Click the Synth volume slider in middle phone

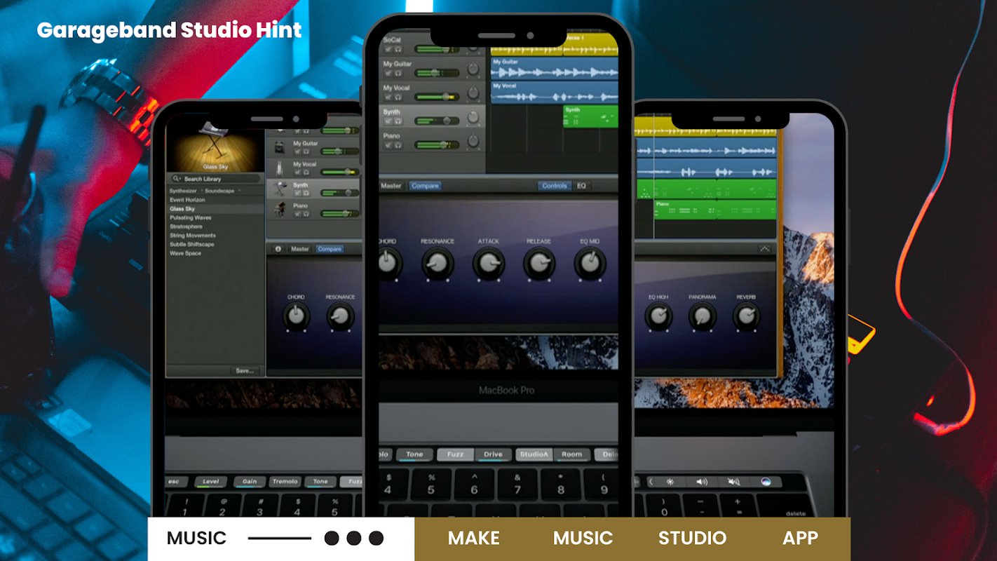(x=437, y=121)
